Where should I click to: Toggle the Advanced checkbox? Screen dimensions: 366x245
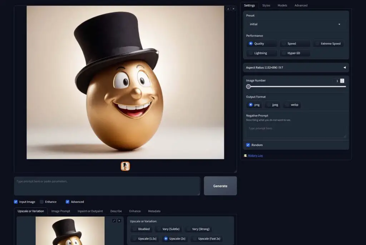pyautogui.click(x=68, y=201)
